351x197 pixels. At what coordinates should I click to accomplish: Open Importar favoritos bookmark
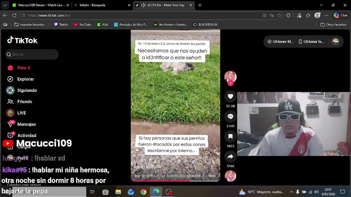point(29,25)
